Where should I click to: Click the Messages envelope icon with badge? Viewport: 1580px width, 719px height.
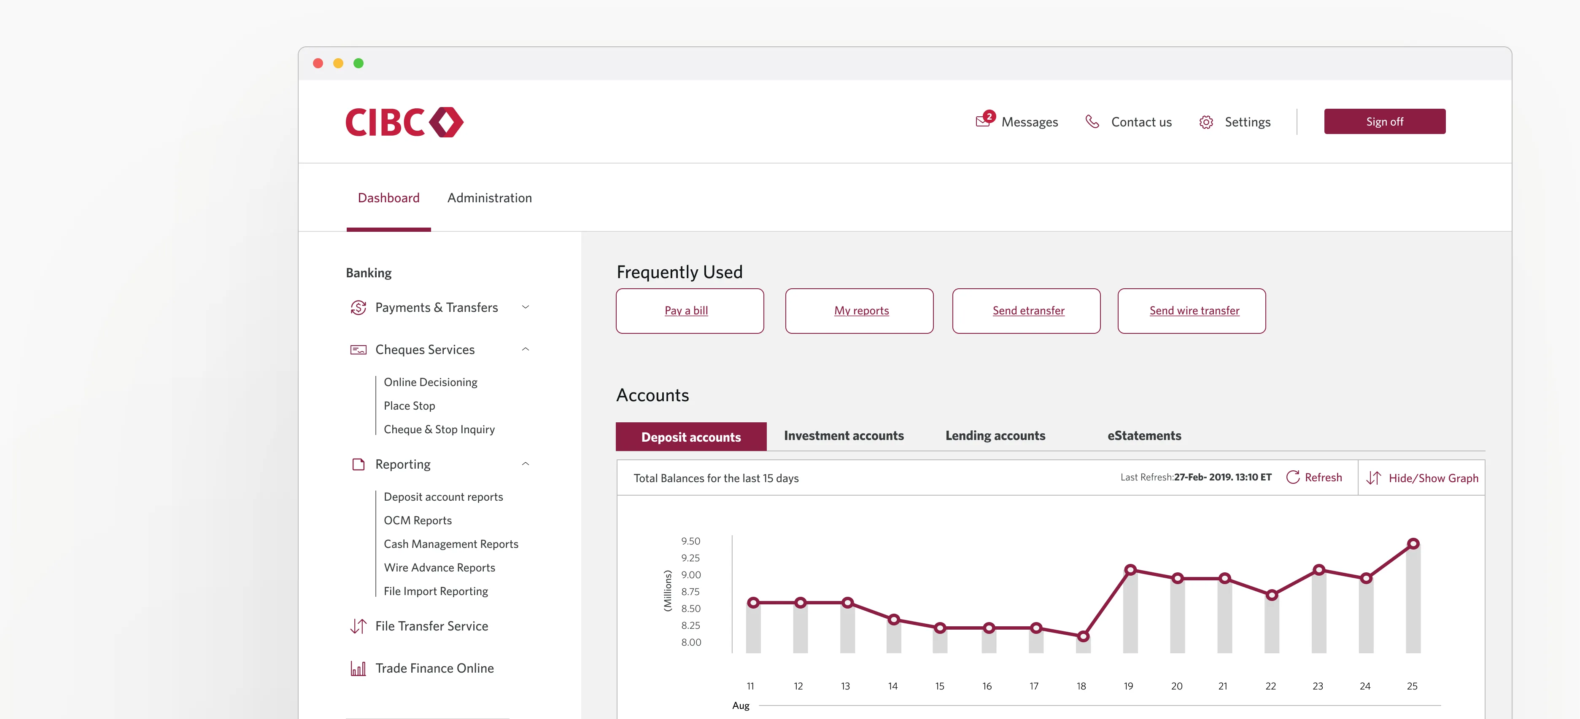point(983,121)
